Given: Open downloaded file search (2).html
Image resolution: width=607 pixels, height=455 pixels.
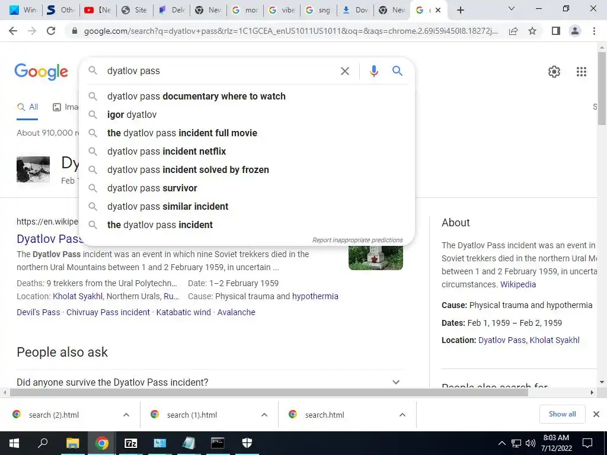Looking at the screenshot, I should click(x=54, y=415).
